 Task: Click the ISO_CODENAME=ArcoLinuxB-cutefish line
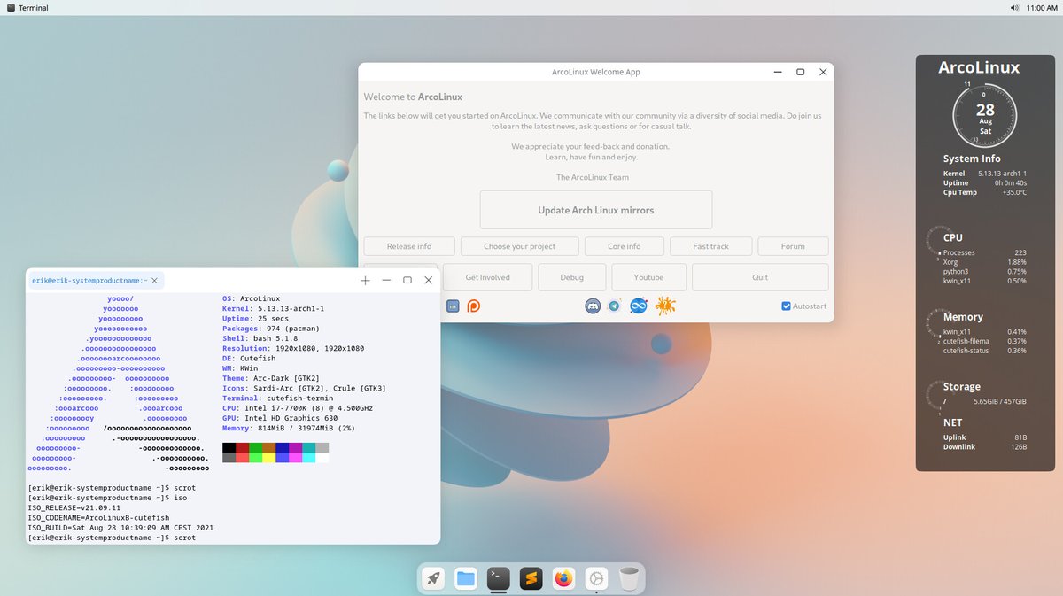pyautogui.click(x=98, y=517)
